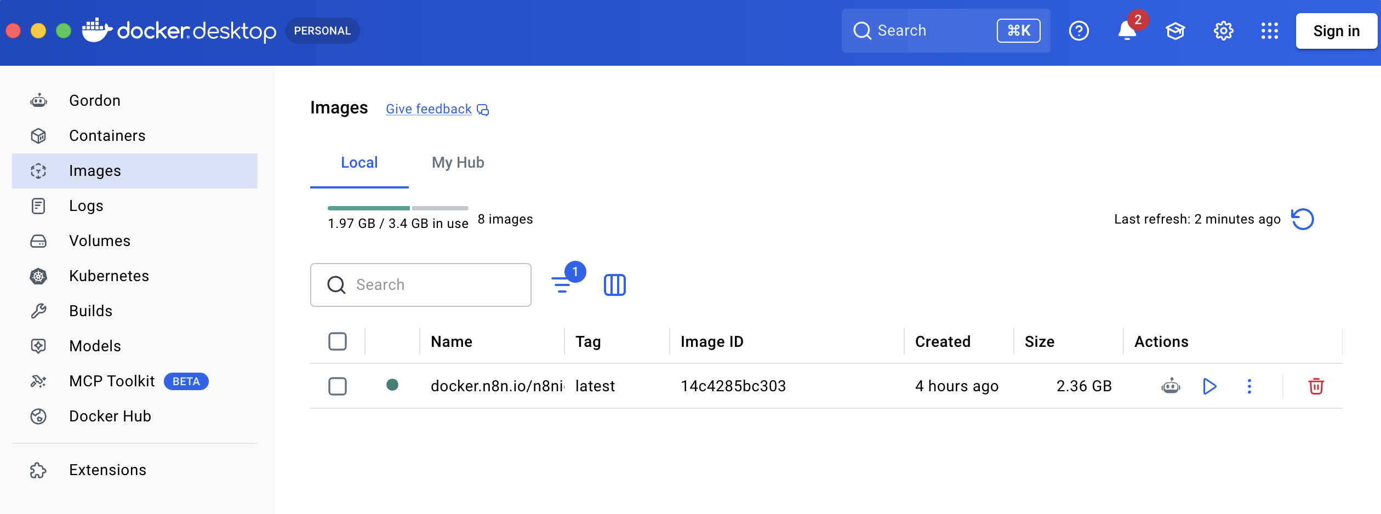This screenshot has height=514, width=1381.
Task: Open Docker Hub from sidebar
Action: [134, 416]
